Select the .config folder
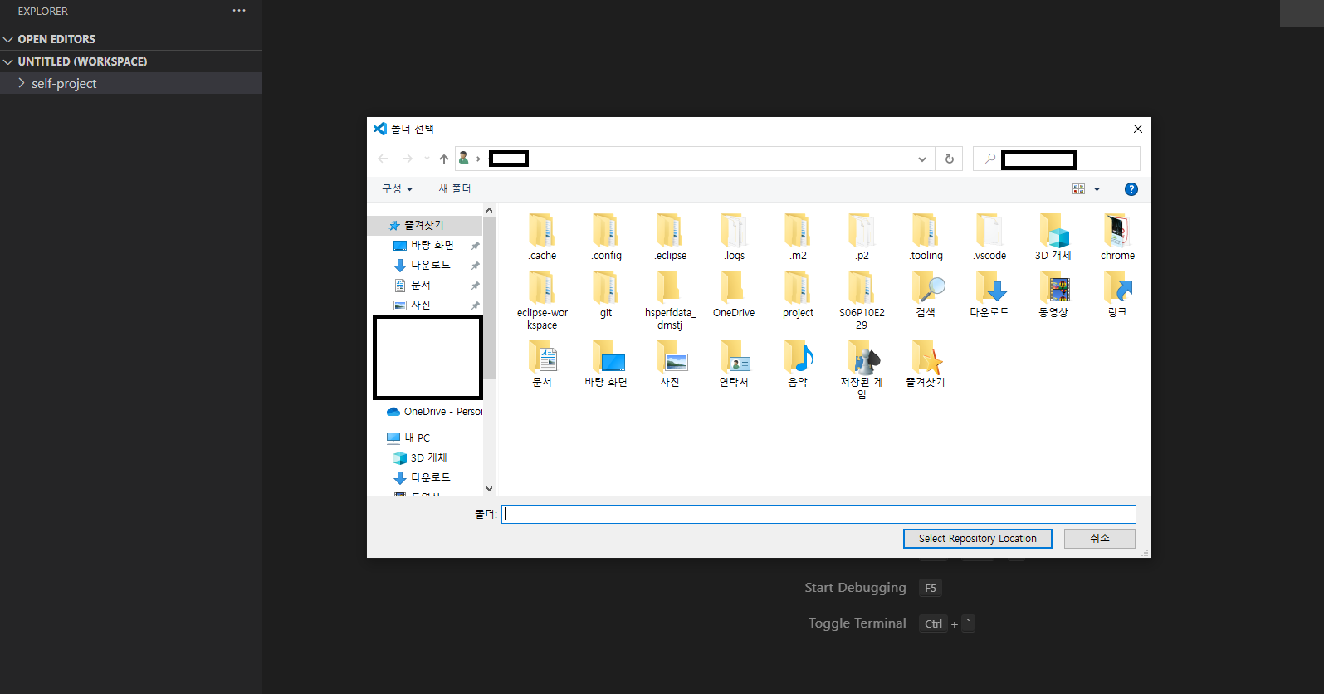This screenshot has height=694, width=1324. (606, 237)
